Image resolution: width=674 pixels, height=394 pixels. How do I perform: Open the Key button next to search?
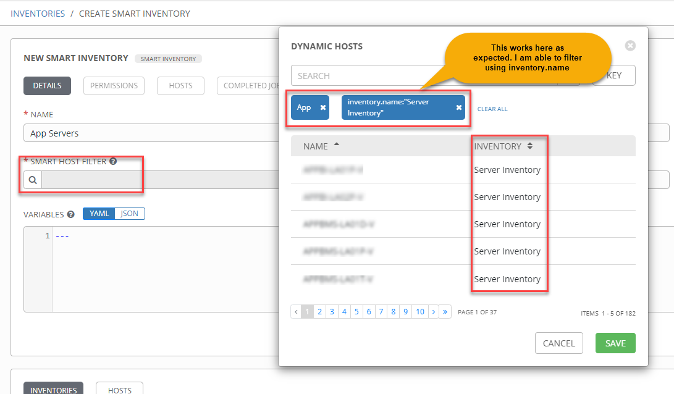[614, 75]
